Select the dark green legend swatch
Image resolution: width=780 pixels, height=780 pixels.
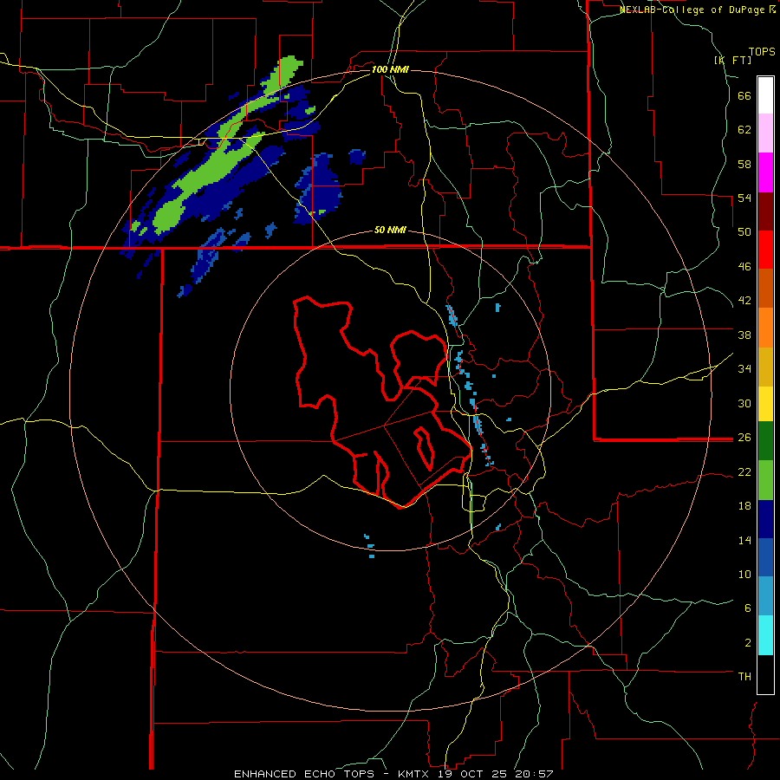click(x=765, y=441)
